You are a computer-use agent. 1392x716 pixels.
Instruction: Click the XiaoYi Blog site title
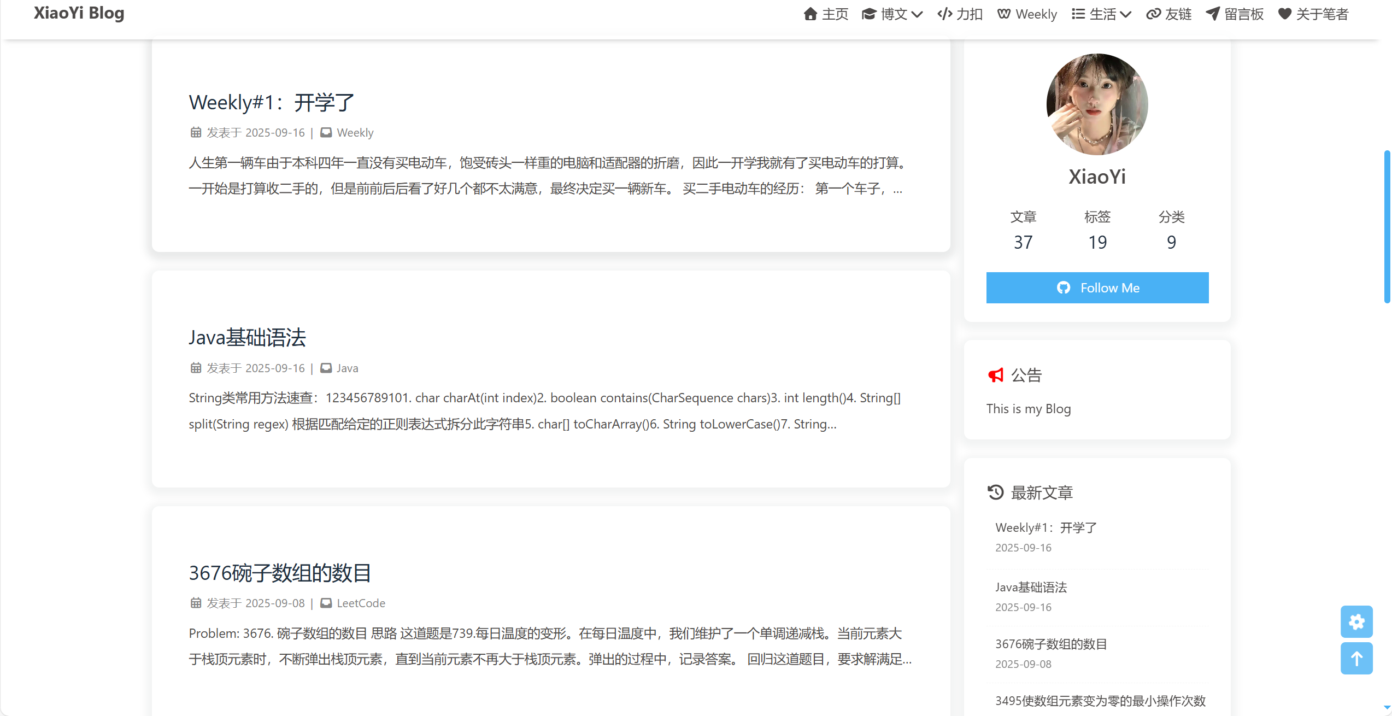(79, 13)
